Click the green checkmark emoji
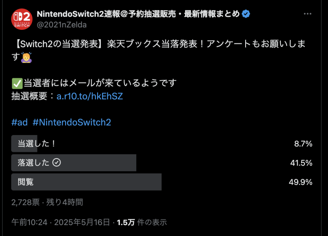Image resolution: width=328 pixels, height=236 pixels. click(x=17, y=83)
